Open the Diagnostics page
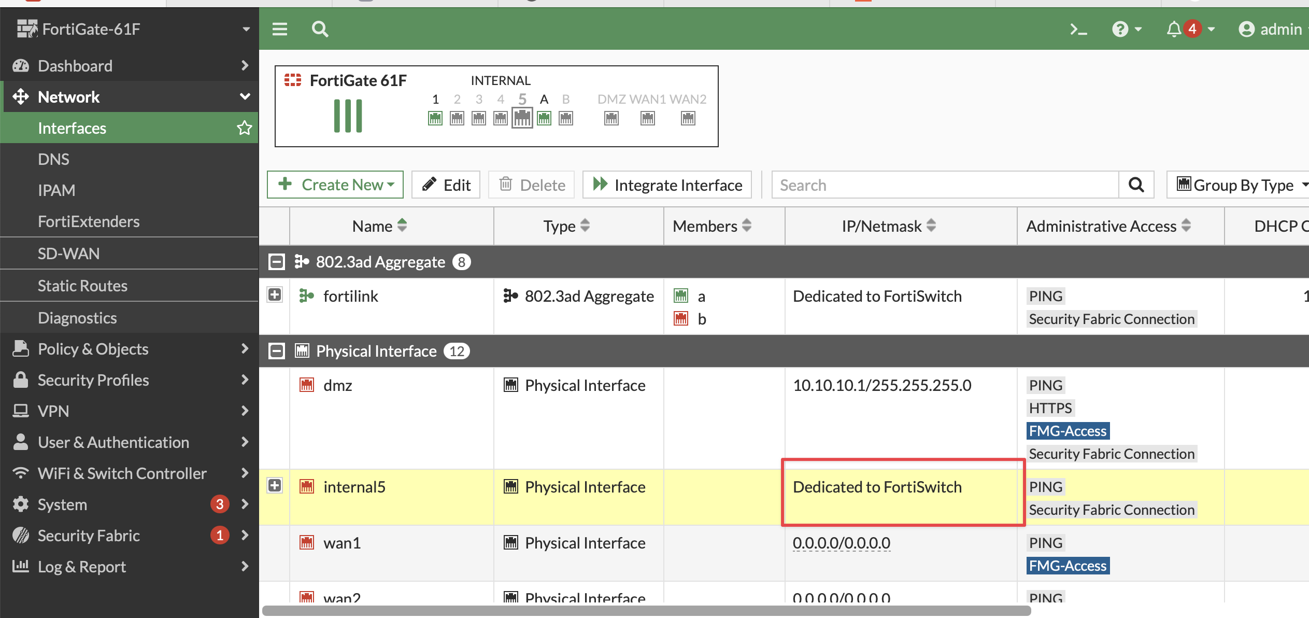 pos(130,318)
